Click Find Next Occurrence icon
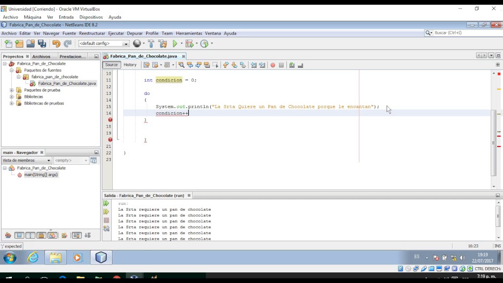Viewport: 503px width, 283px height. pyautogui.click(x=198, y=65)
